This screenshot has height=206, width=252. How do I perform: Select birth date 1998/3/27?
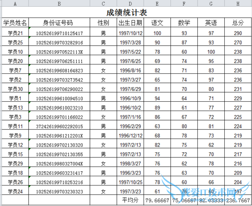pyautogui.click(x=130, y=162)
